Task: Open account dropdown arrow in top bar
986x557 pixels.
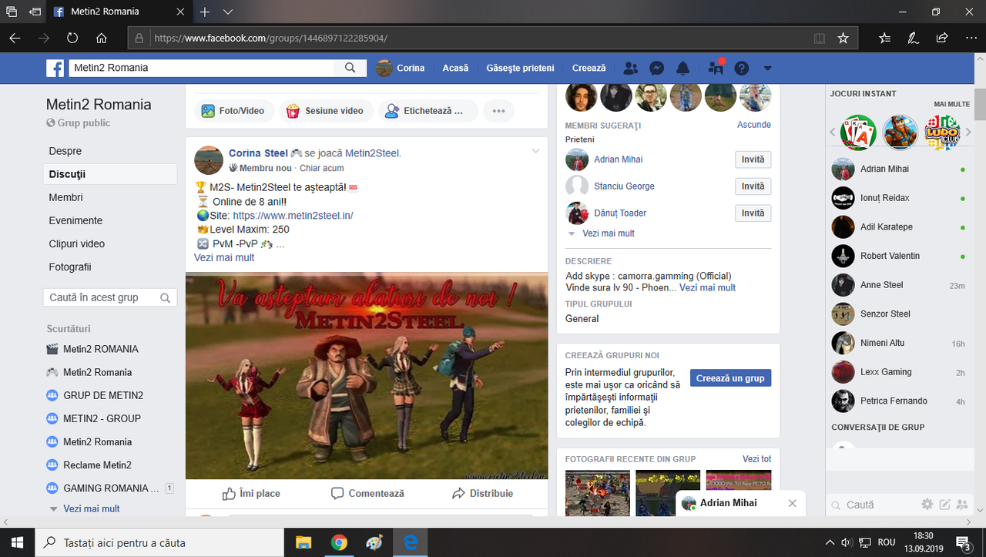Action: pyautogui.click(x=767, y=68)
